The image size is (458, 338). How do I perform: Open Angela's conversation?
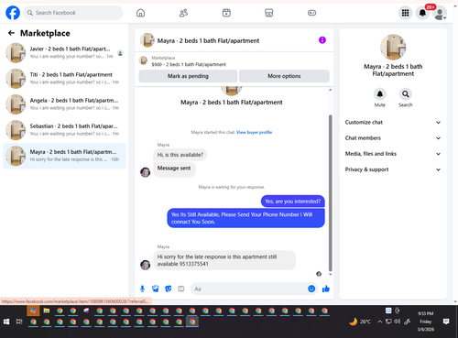pyautogui.click(x=64, y=104)
